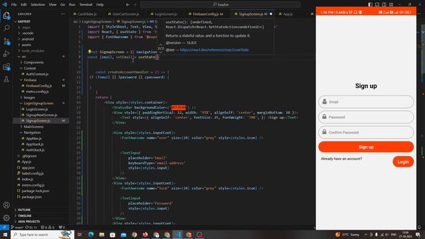Viewport: 425px width, 239px height.
Task: Toggle panel layout icon in title bar
Action: (377, 5)
